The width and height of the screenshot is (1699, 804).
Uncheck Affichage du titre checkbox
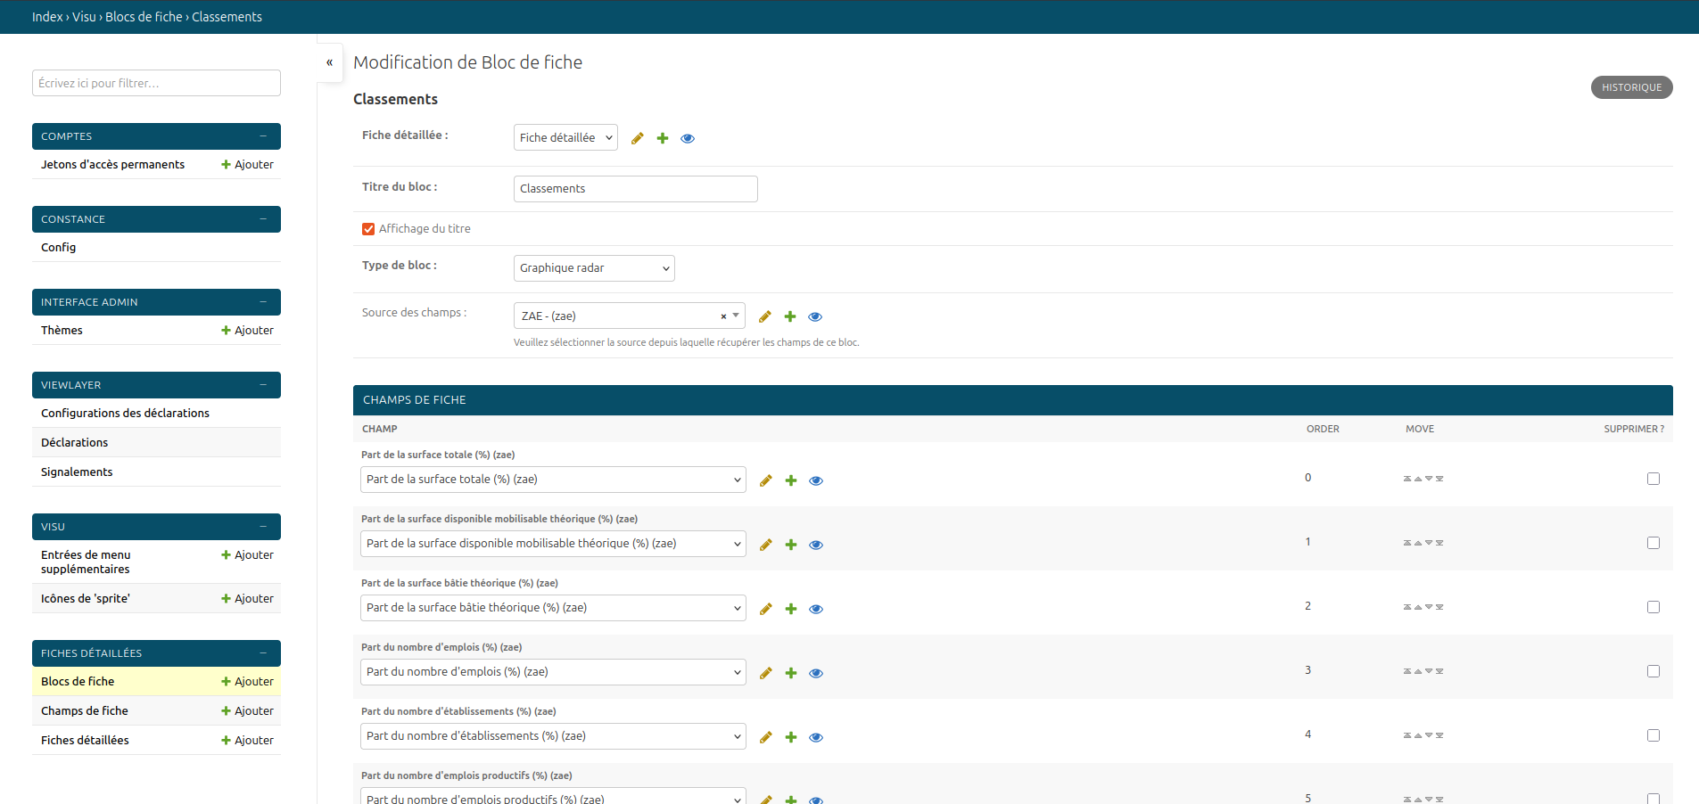[x=368, y=229]
